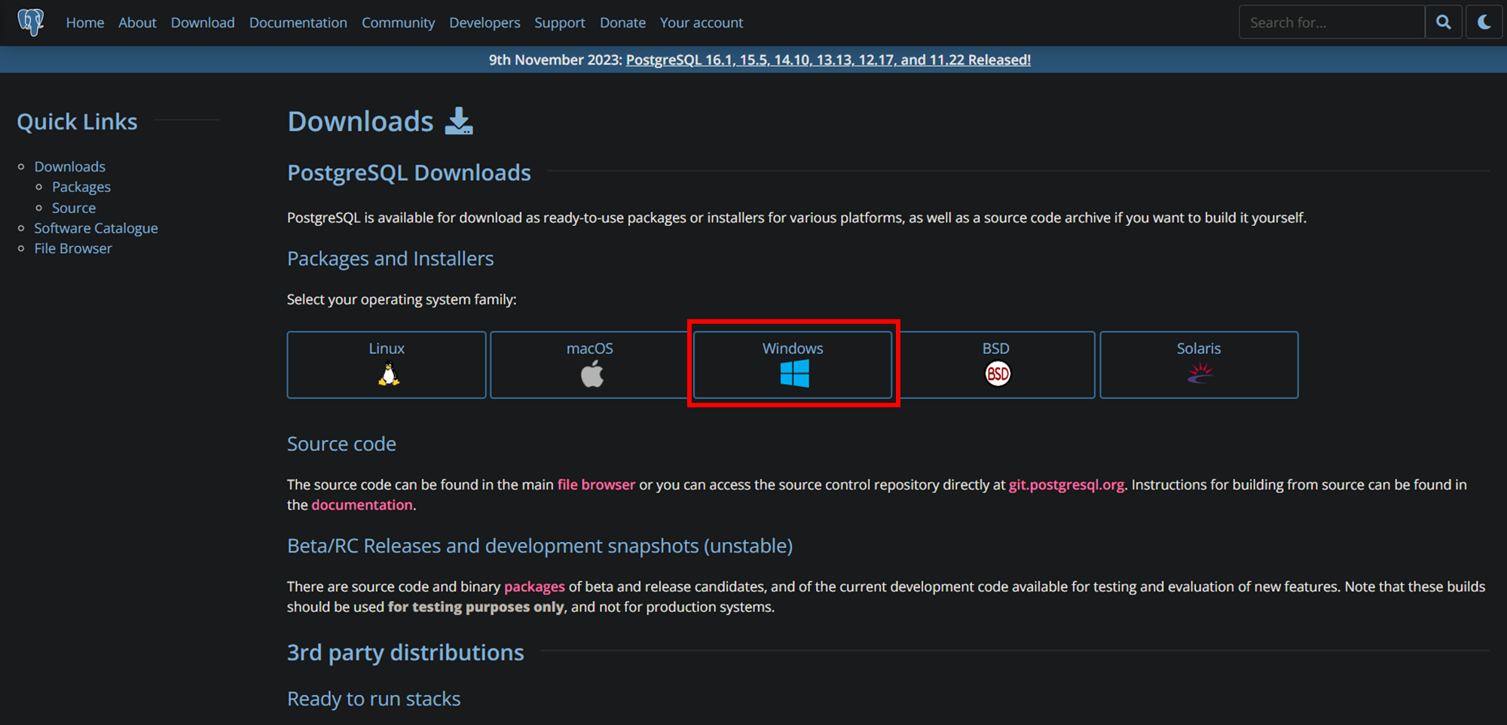Open the About menu item
The width and height of the screenshot is (1507, 725).
click(137, 23)
